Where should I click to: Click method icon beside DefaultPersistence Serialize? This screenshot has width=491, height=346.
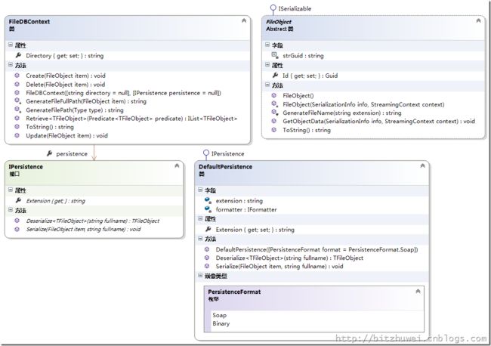click(207, 266)
